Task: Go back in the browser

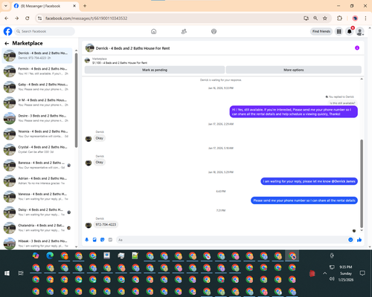Action: [x=7, y=19]
